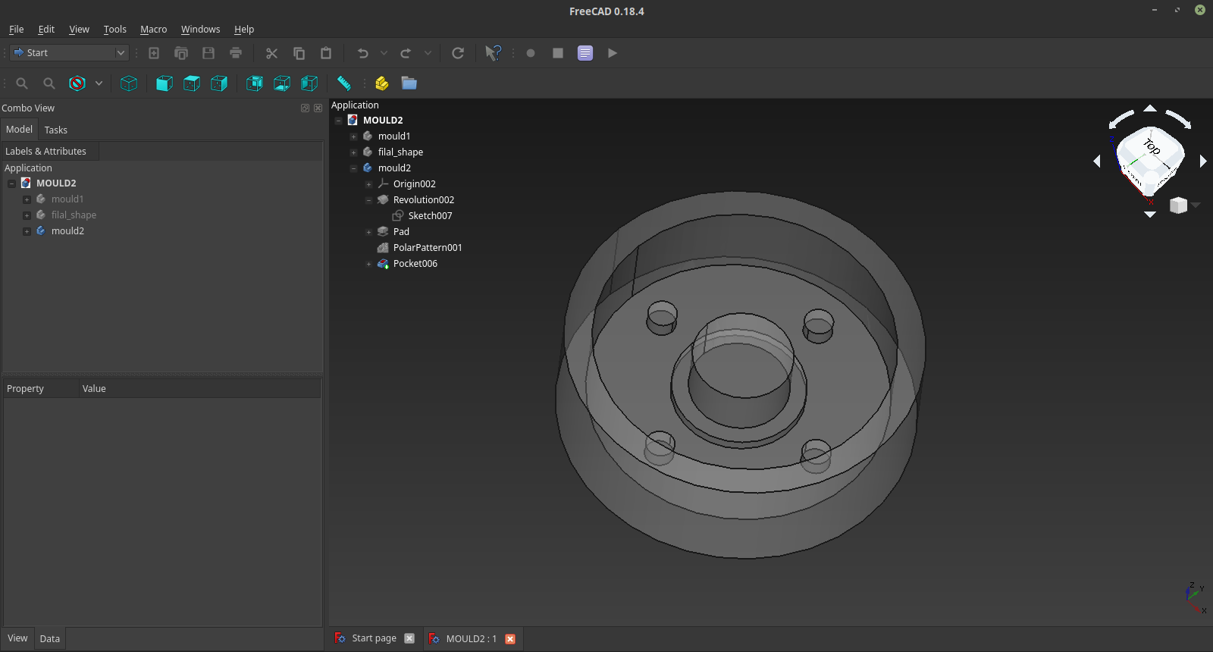Switch to the Tasks tab
This screenshot has height=652, width=1213.
click(x=55, y=130)
